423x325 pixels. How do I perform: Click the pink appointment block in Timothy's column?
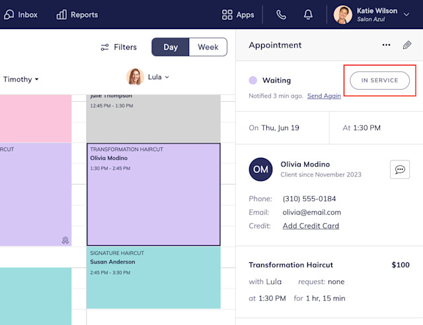point(36,118)
